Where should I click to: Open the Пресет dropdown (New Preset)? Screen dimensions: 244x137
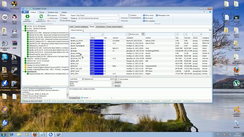[118, 15]
